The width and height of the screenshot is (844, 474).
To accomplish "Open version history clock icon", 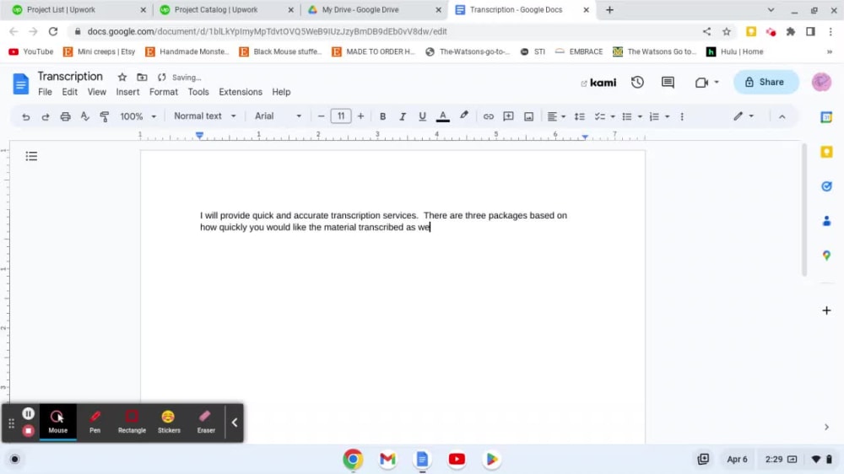I will pyautogui.click(x=637, y=83).
